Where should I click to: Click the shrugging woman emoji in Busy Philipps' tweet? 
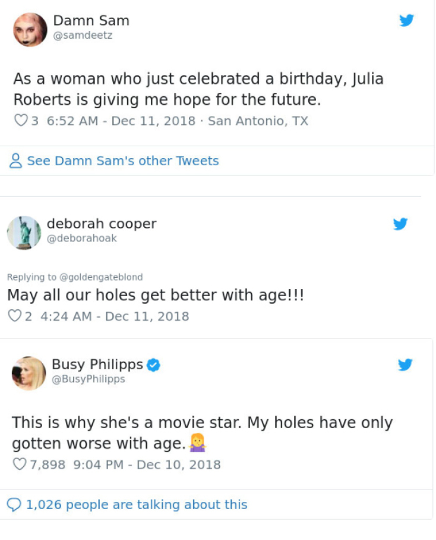[197, 442]
